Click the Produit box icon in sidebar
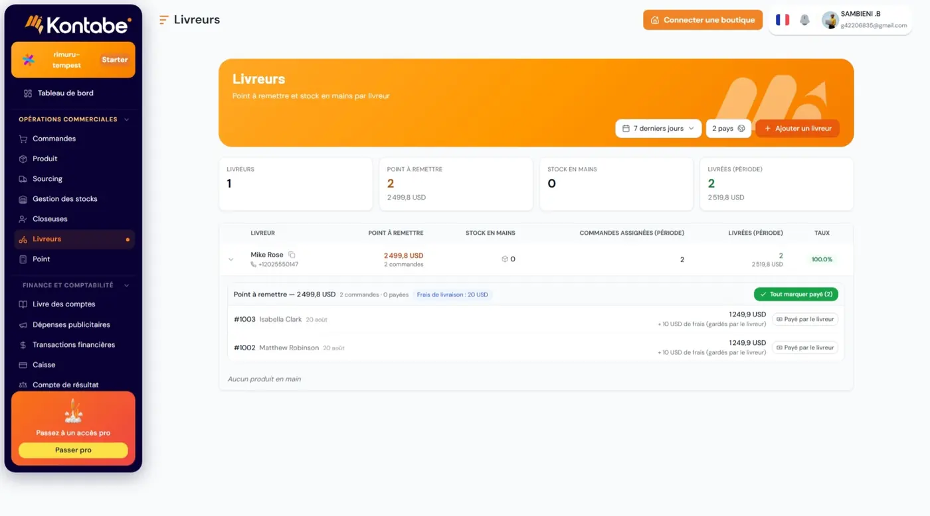 23,159
